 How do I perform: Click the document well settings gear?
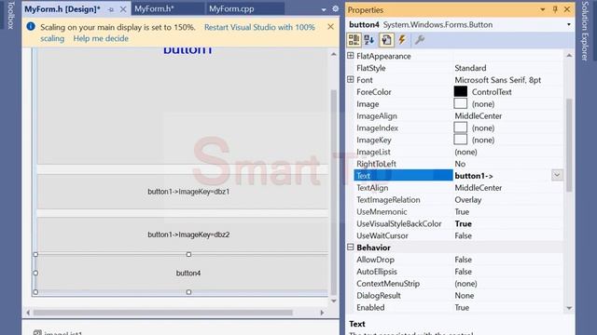coord(335,8)
